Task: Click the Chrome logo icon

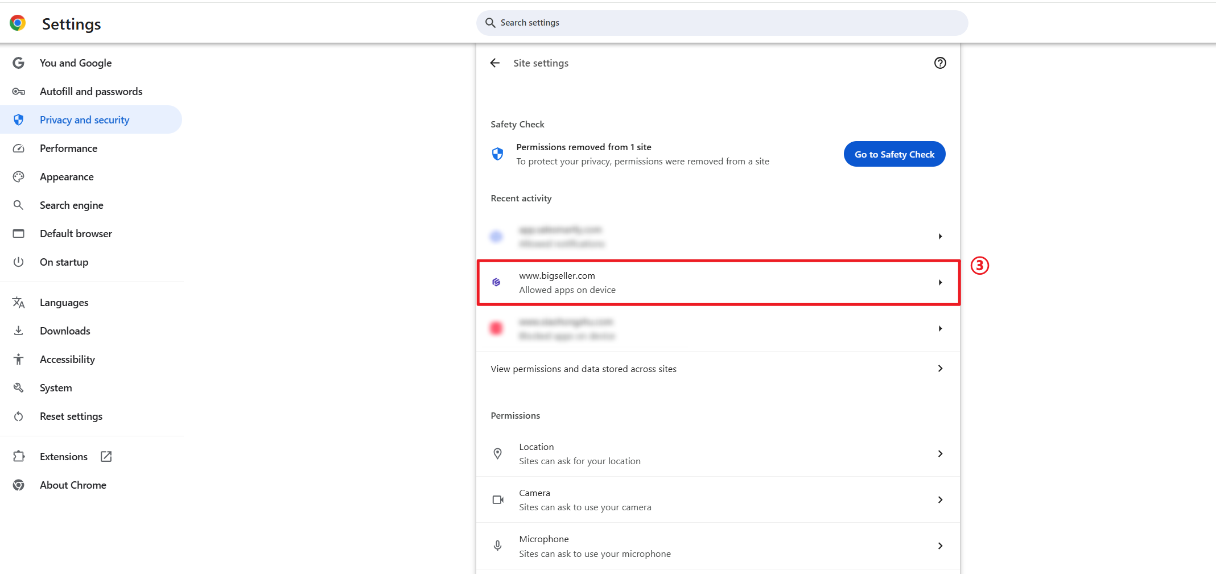Action: pyautogui.click(x=18, y=23)
